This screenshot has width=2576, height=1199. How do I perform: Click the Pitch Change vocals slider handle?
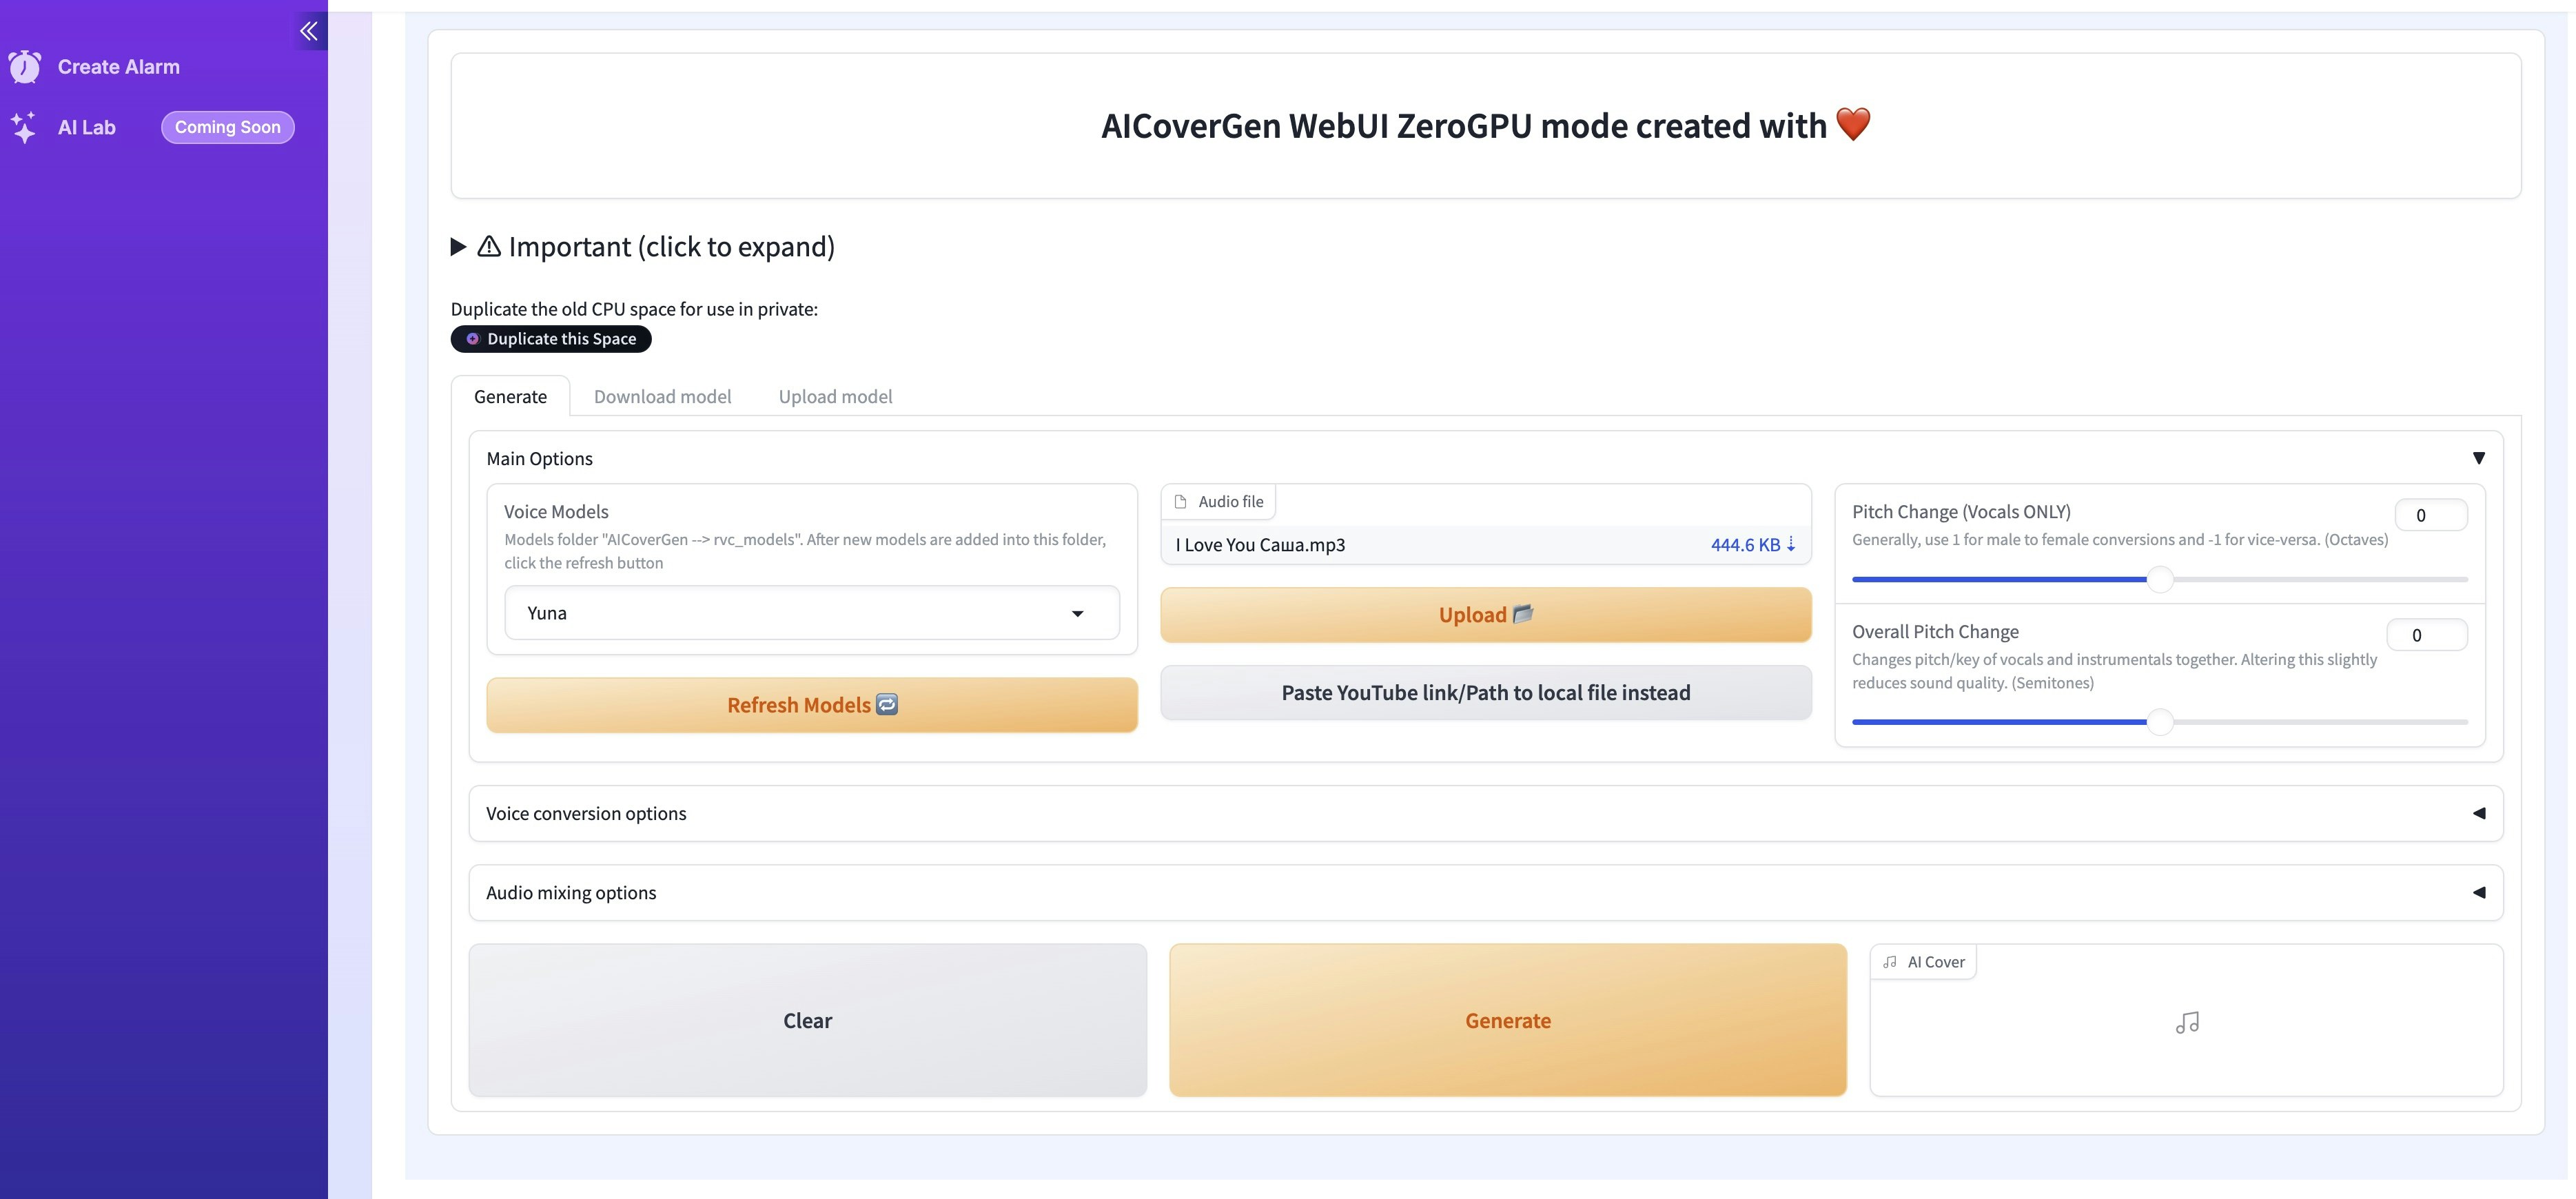coord(2160,579)
